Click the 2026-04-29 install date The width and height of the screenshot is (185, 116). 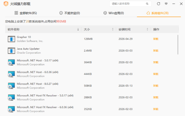point(125,39)
